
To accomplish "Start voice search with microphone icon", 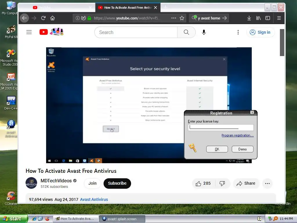I will tap(204, 32).
